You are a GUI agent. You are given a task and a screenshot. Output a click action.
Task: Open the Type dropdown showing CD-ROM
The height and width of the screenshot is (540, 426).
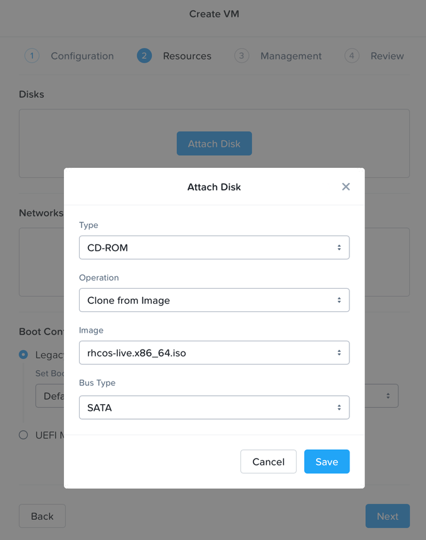214,247
